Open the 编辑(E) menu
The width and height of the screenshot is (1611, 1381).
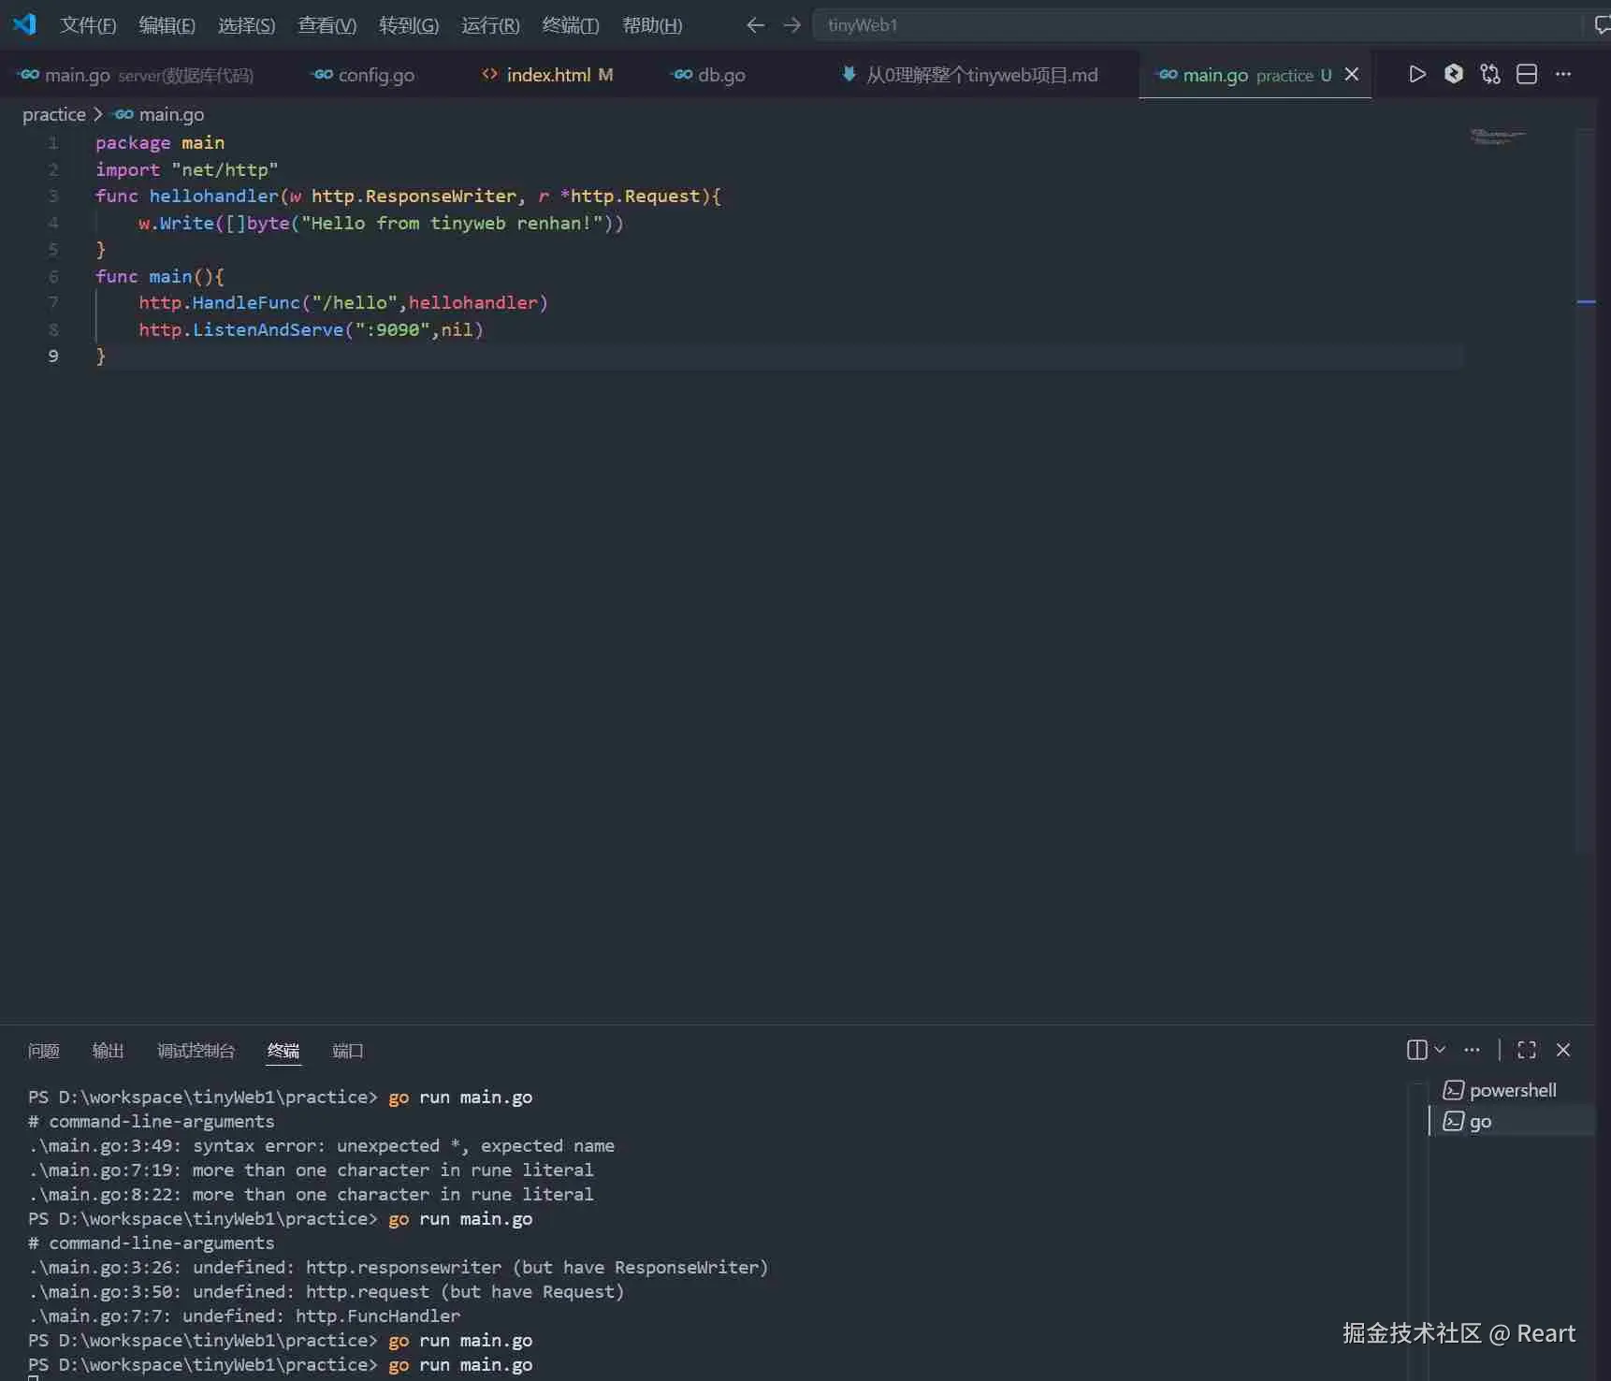167,25
